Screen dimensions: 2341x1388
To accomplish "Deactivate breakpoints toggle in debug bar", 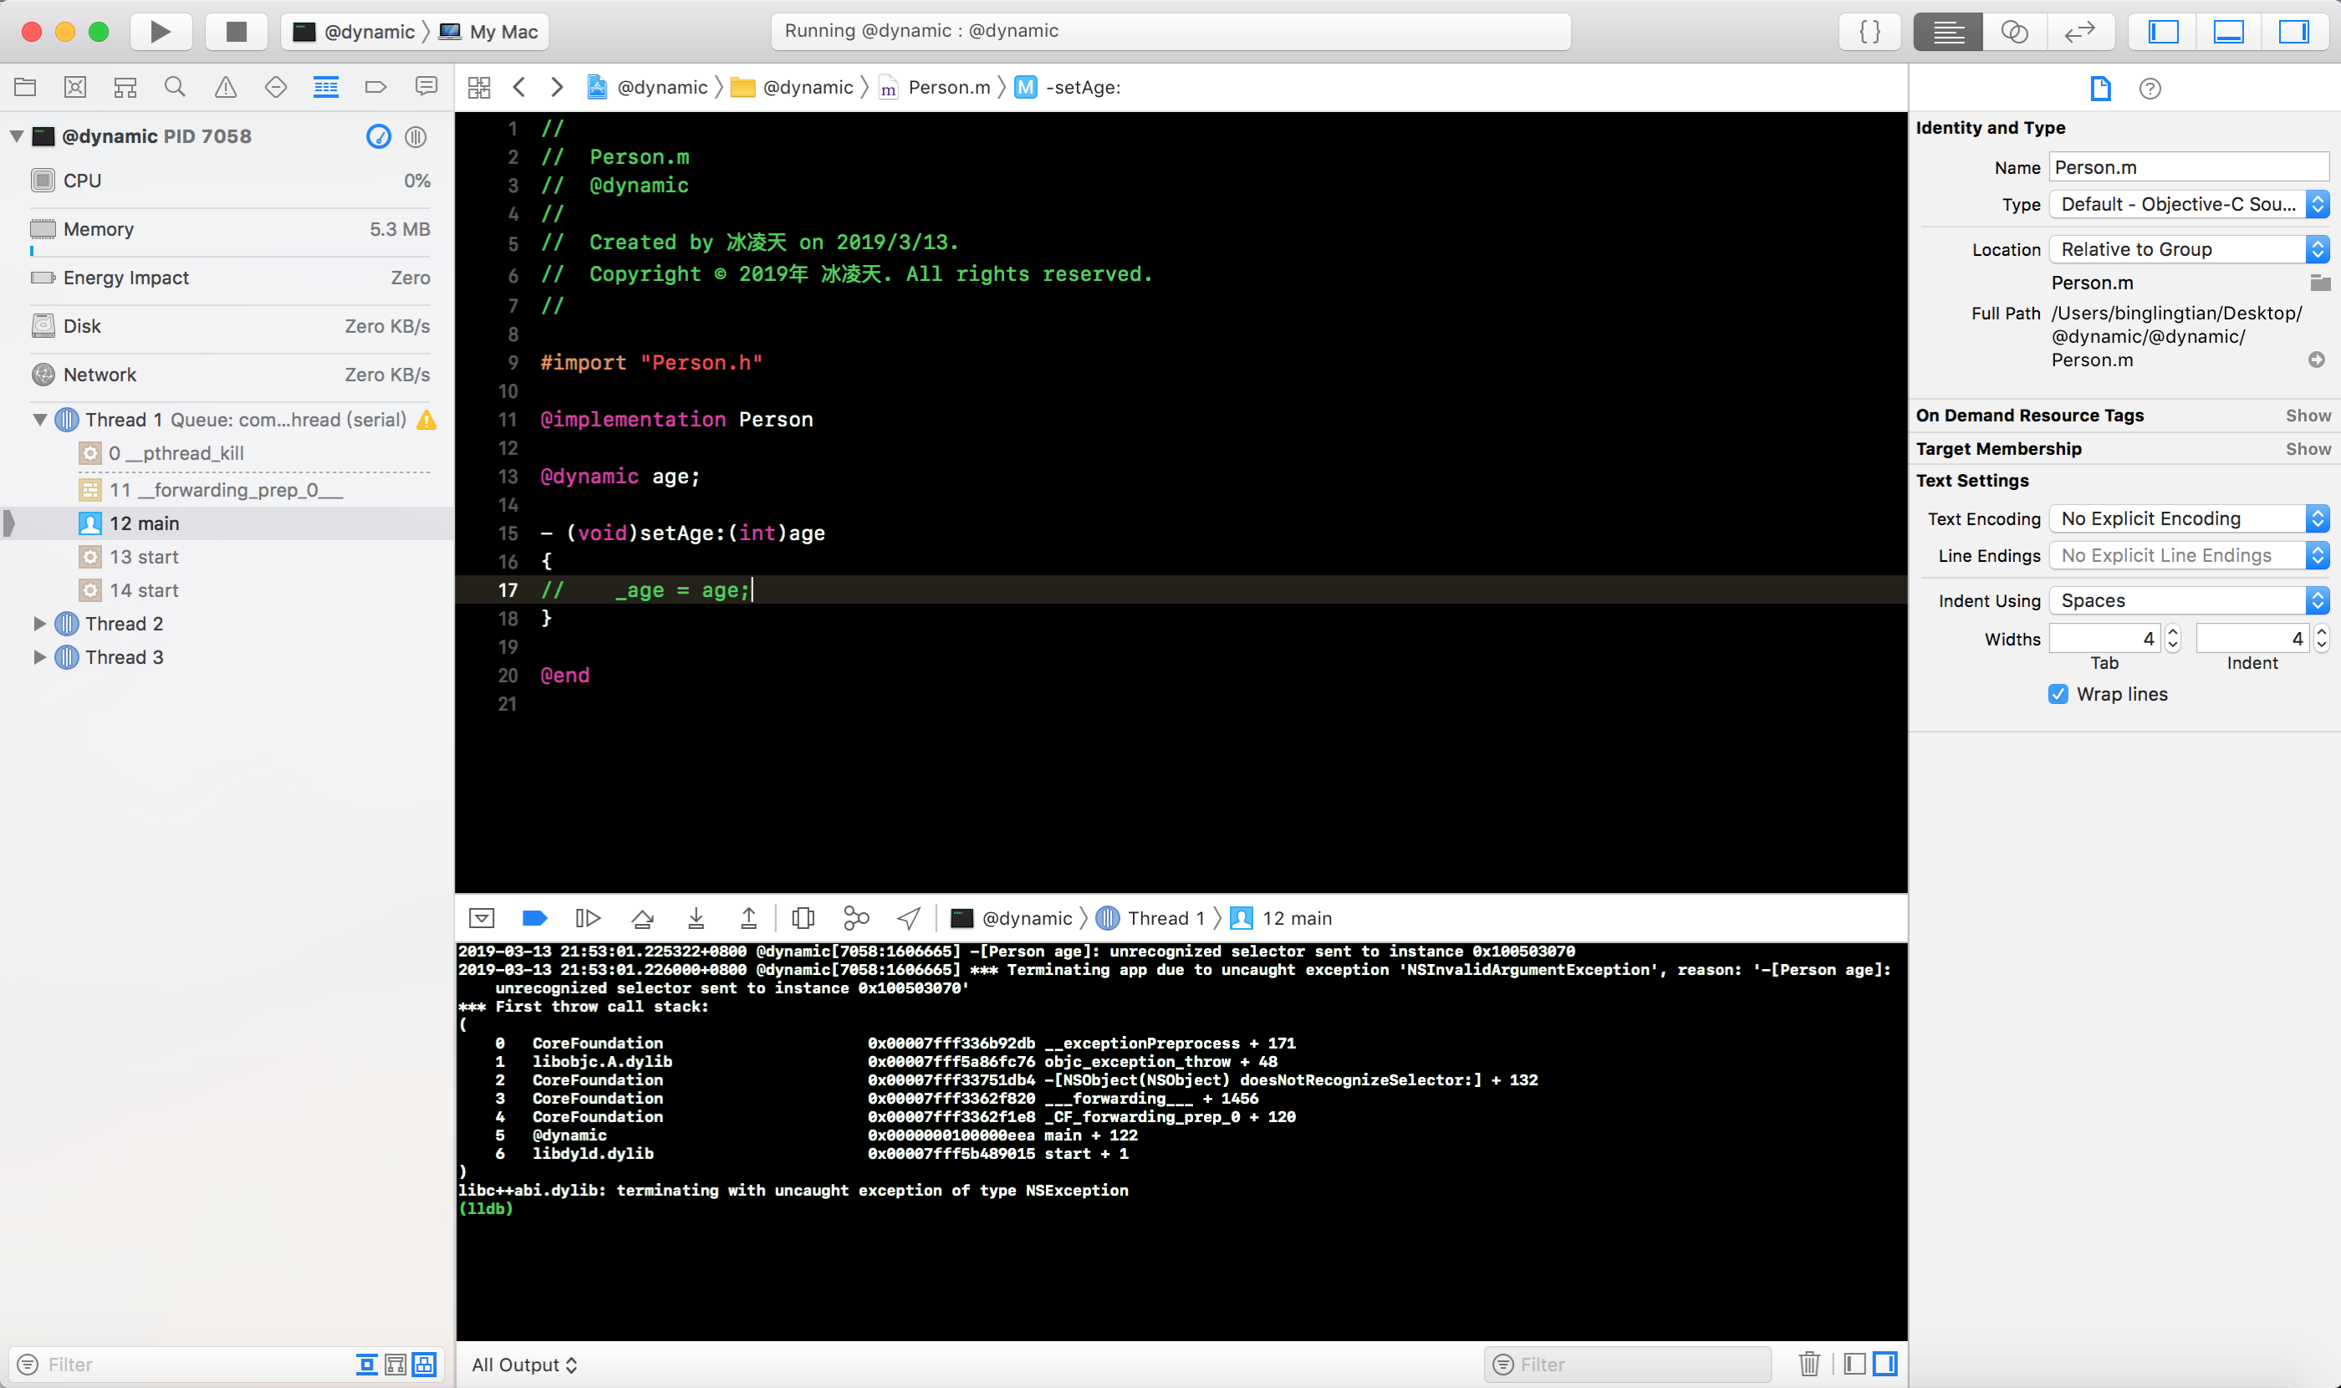I will [x=534, y=918].
